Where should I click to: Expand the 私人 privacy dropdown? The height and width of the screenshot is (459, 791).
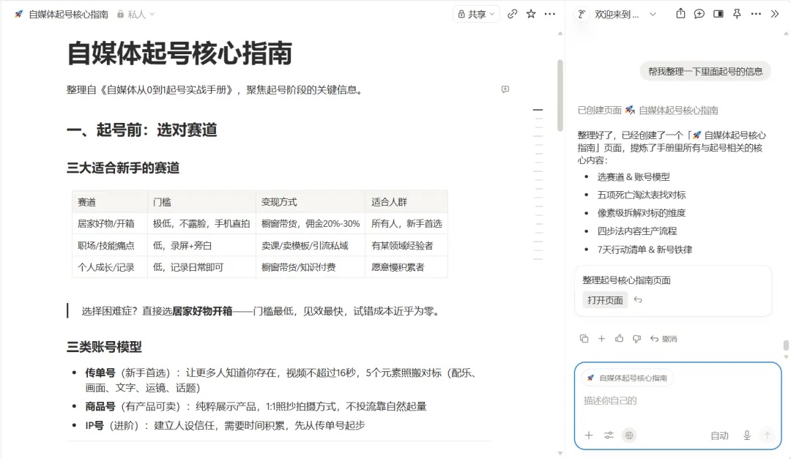coord(135,14)
